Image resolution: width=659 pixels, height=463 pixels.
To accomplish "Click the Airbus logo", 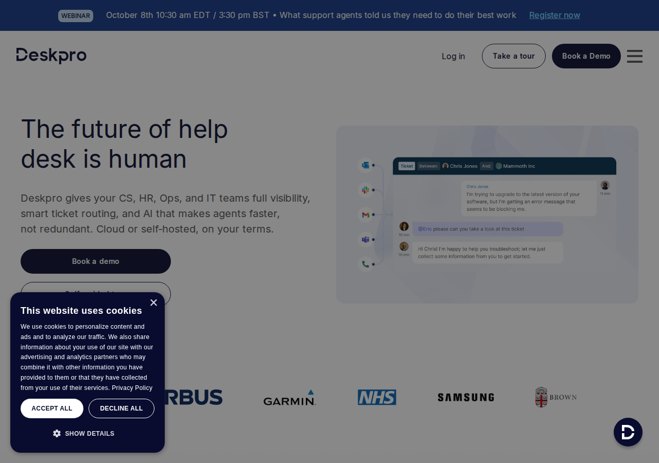I will [x=194, y=397].
